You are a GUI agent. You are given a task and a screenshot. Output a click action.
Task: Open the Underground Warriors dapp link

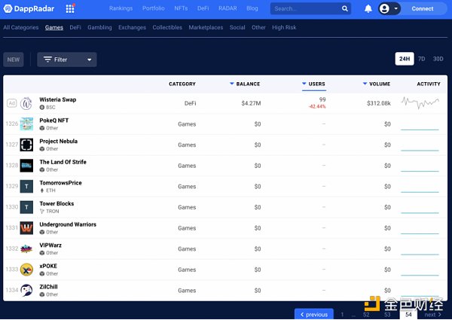tap(68, 224)
